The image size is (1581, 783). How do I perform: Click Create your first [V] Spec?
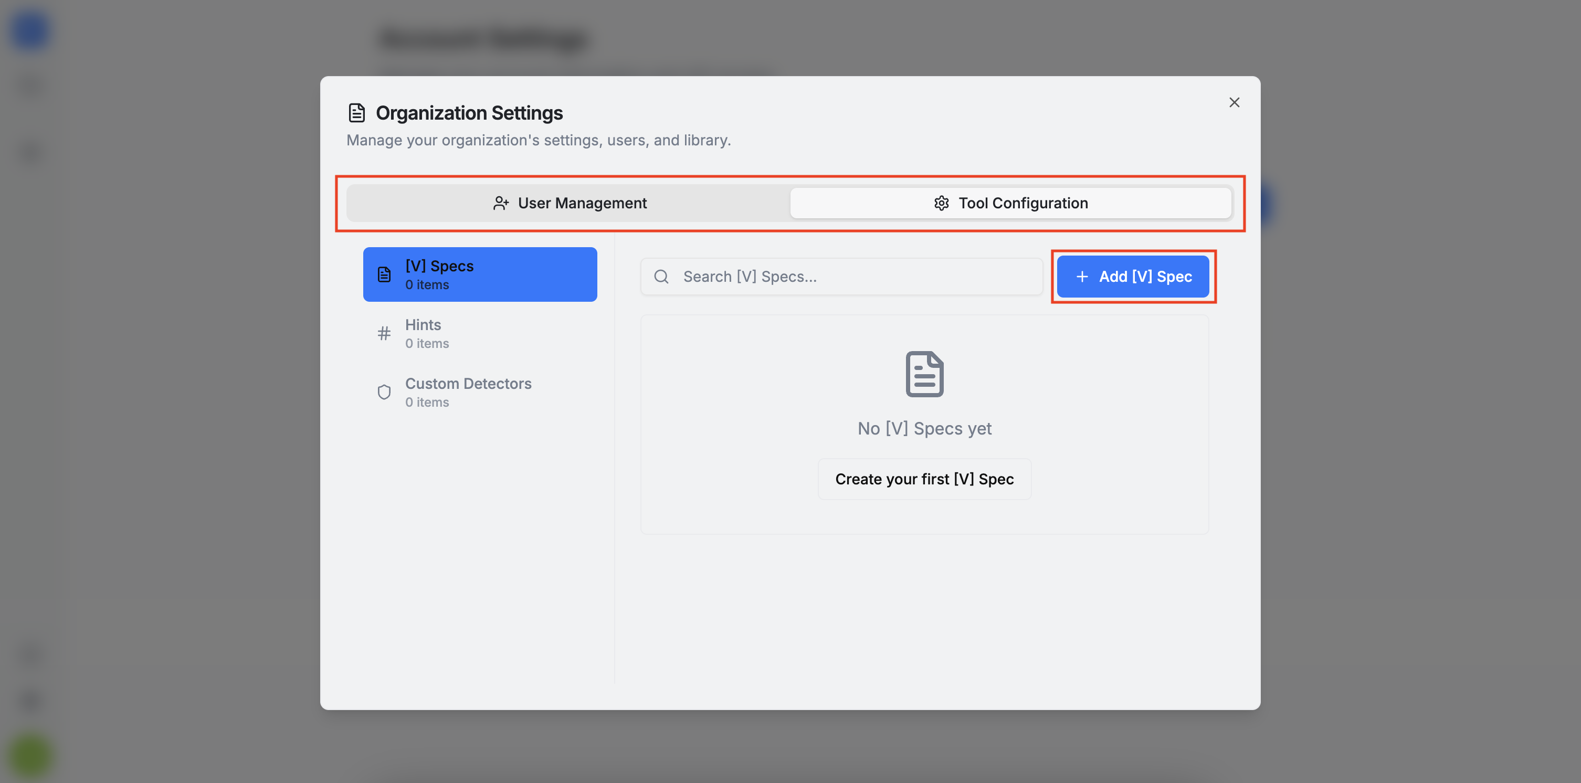coord(924,479)
